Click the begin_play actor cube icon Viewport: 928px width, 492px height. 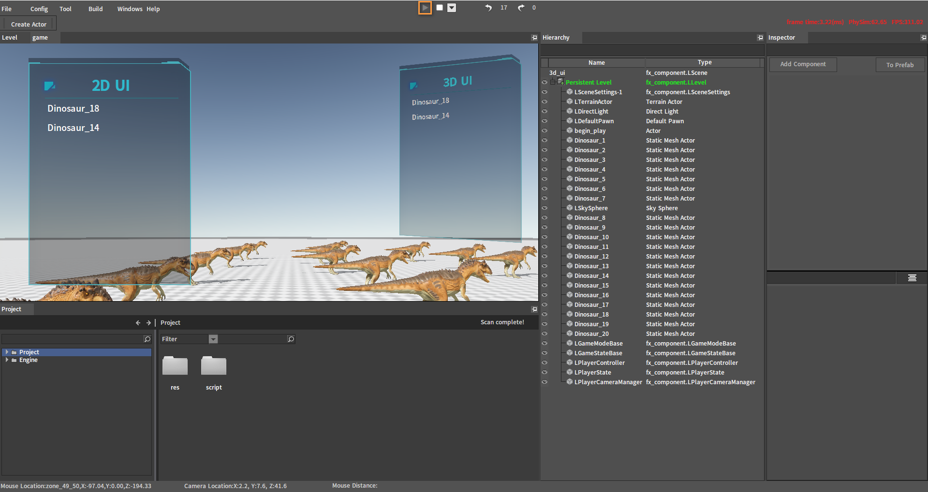pyautogui.click(x=570, y=130)
